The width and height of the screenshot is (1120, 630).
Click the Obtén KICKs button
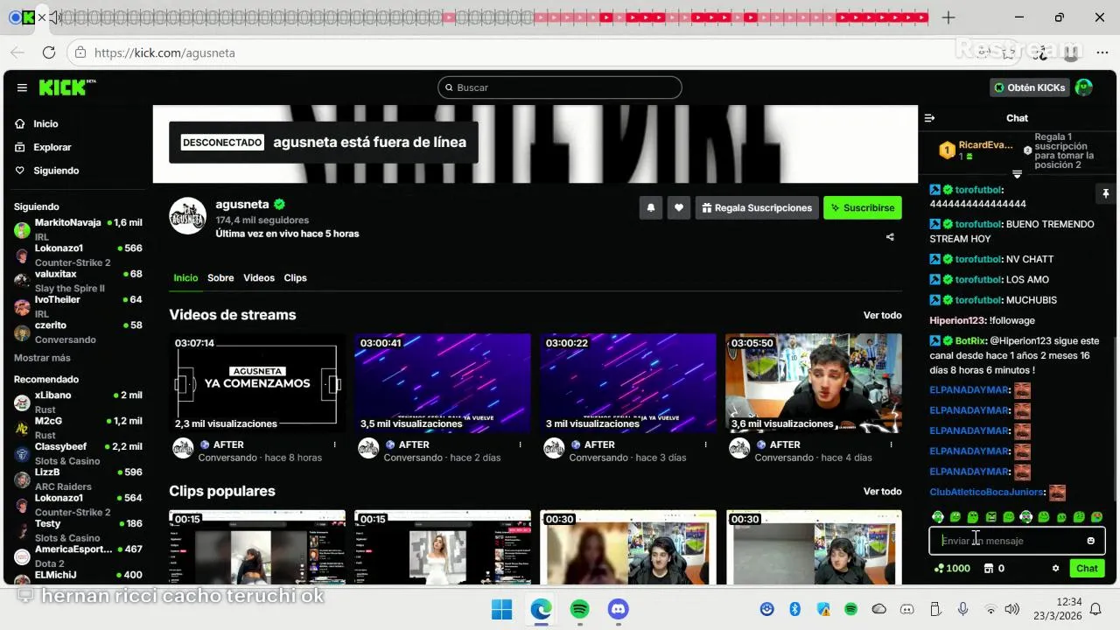tap(1030, 87)
